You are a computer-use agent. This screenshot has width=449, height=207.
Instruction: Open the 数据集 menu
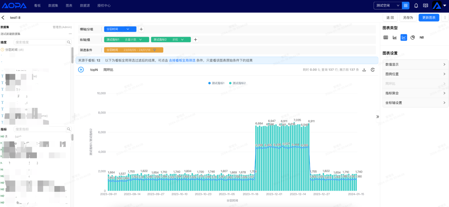point(53,6)
